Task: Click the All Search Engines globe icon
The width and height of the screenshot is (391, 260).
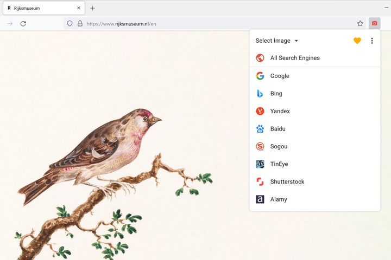Action: (260, 58)
